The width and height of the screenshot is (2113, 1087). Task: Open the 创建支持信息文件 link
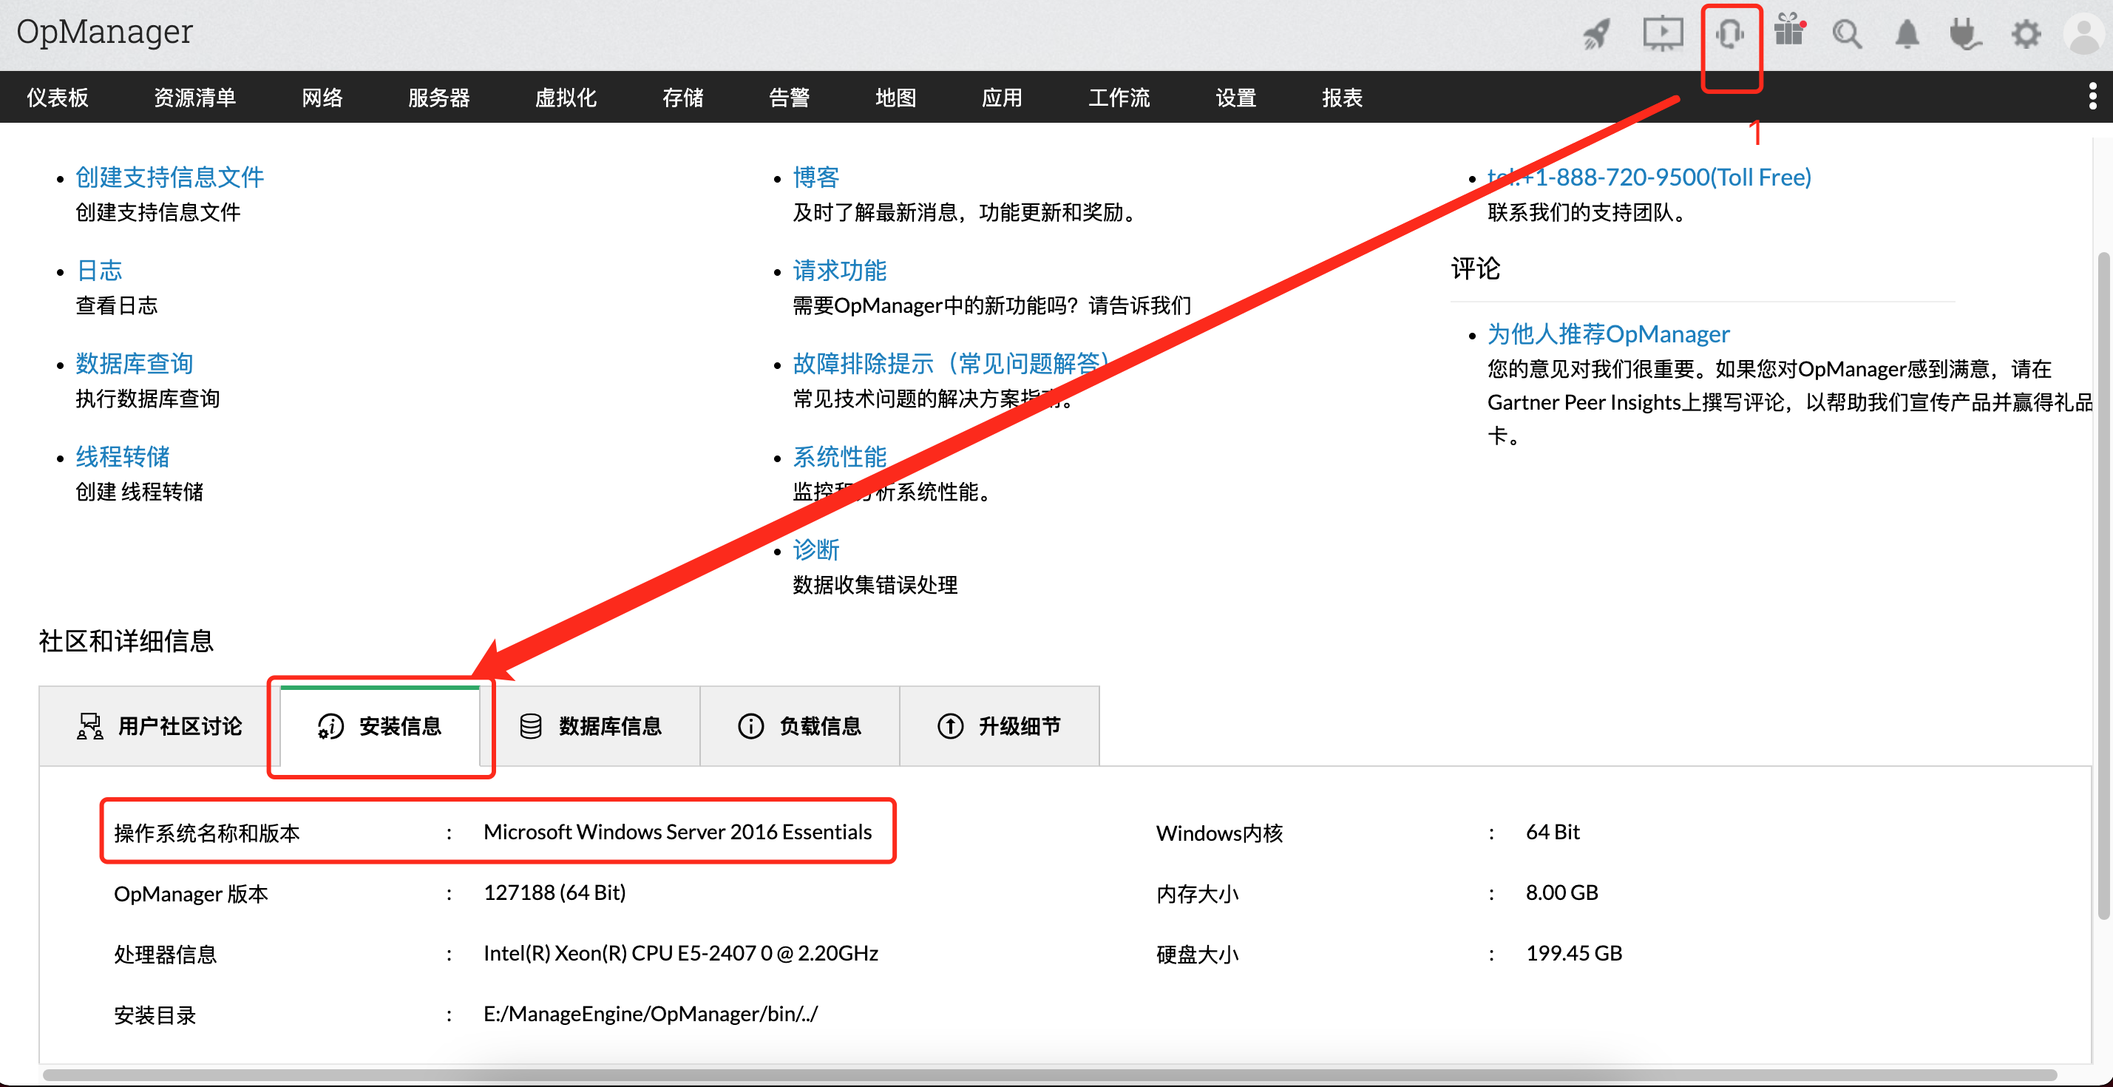(x=170, y=177)
